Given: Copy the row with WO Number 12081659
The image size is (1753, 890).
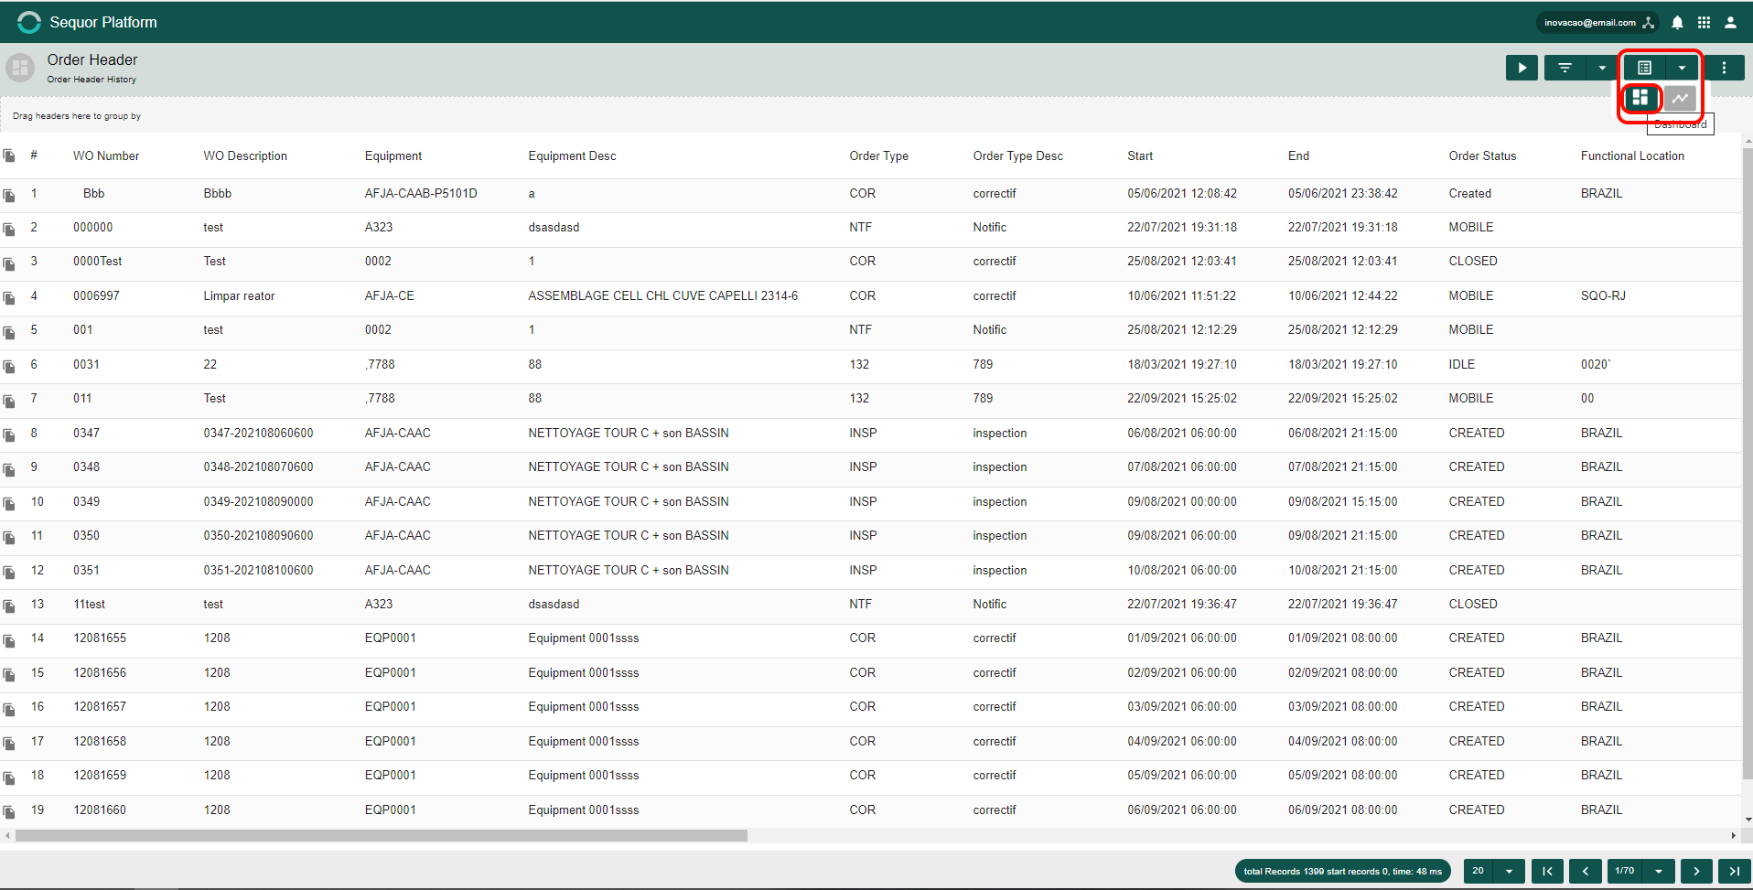Looking at the screenshot, I should (9, 778).
